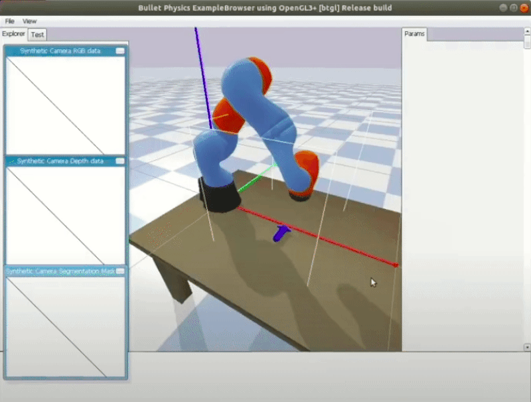531x402 pixels.
Task: Click the red axis line endpoint
Action: 396,265
